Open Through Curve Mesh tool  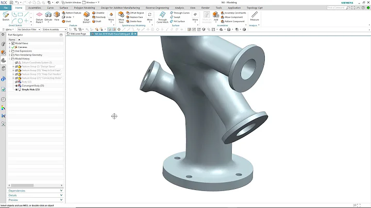point(162,18)
